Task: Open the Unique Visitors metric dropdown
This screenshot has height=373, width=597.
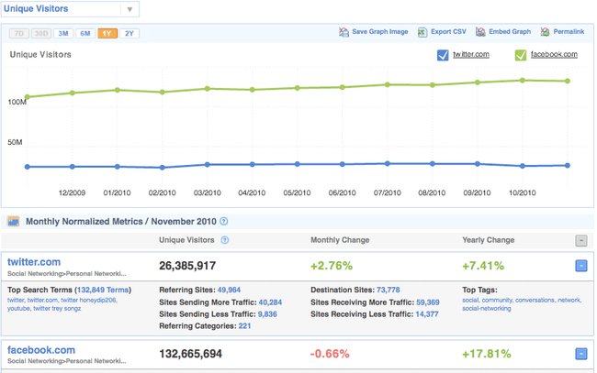Action: 70,9
